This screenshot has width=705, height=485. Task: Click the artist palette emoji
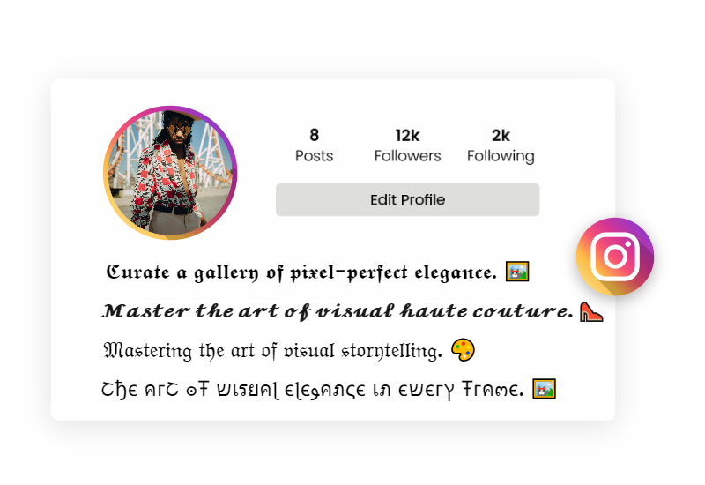464,350
